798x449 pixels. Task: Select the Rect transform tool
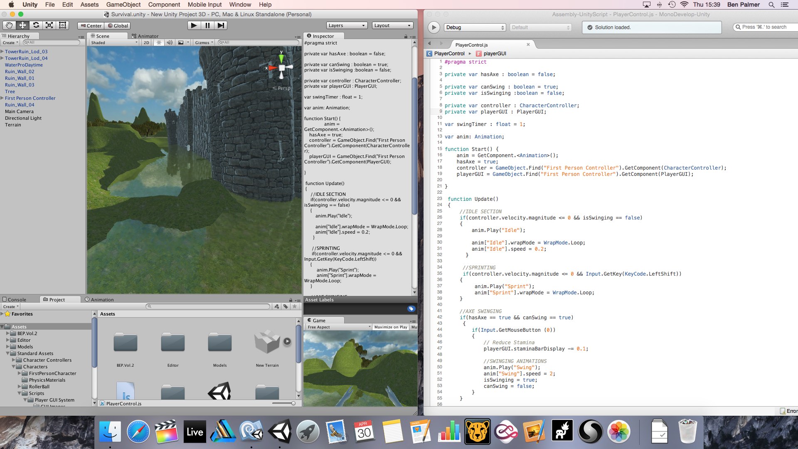63,25
